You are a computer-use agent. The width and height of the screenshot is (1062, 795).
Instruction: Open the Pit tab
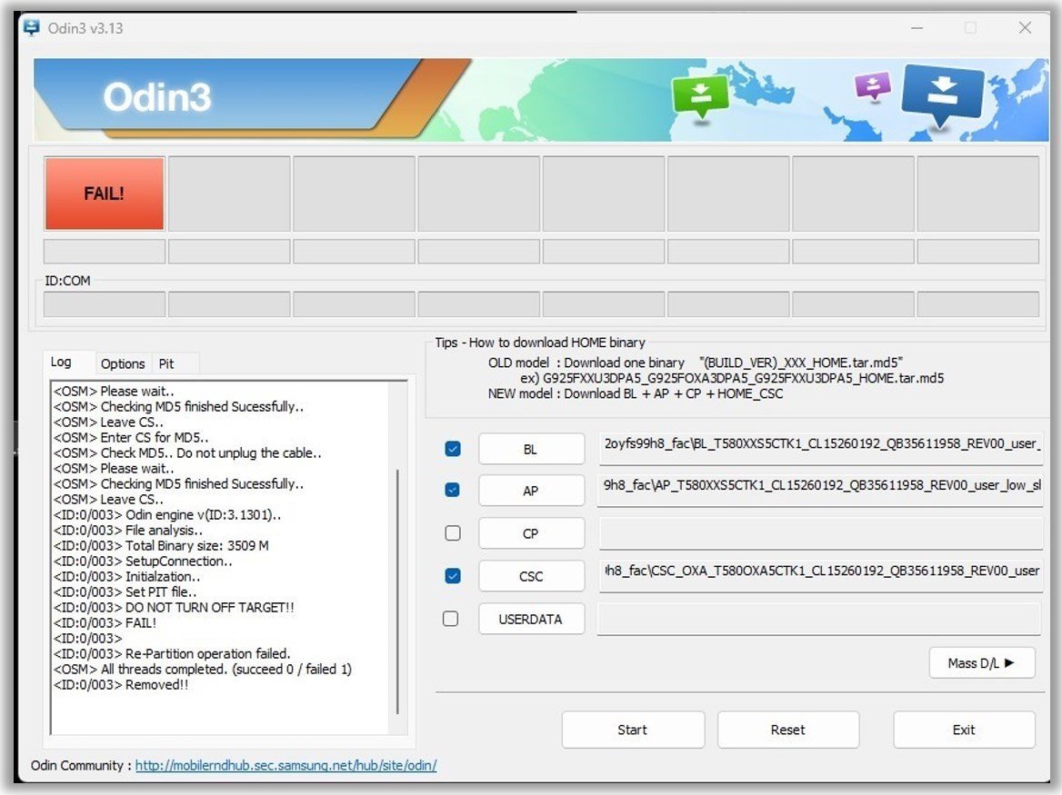click(x=166, y=363)
